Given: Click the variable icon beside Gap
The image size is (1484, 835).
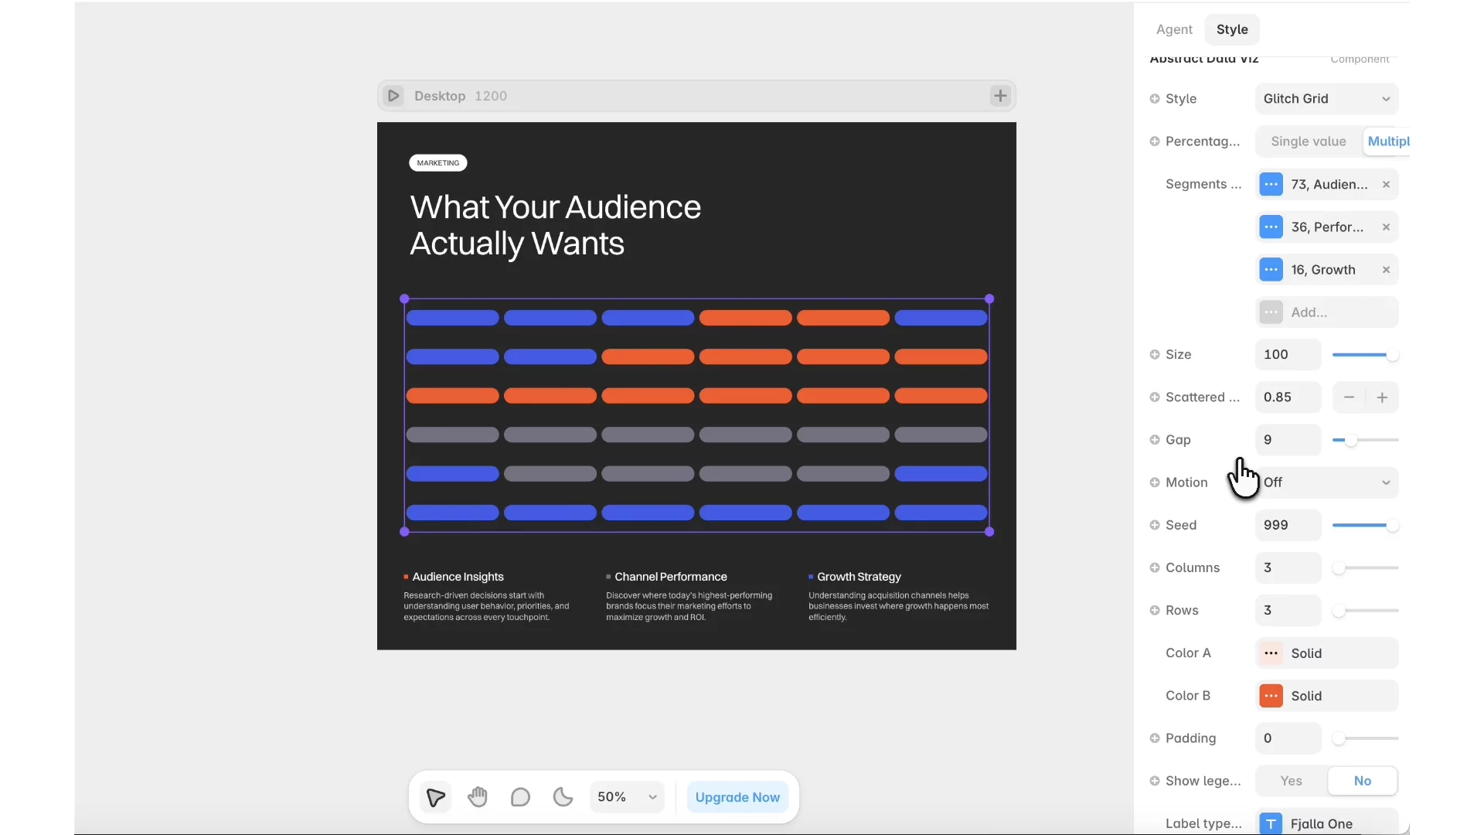Looking at the screenshot, I should pos(1155,440).
